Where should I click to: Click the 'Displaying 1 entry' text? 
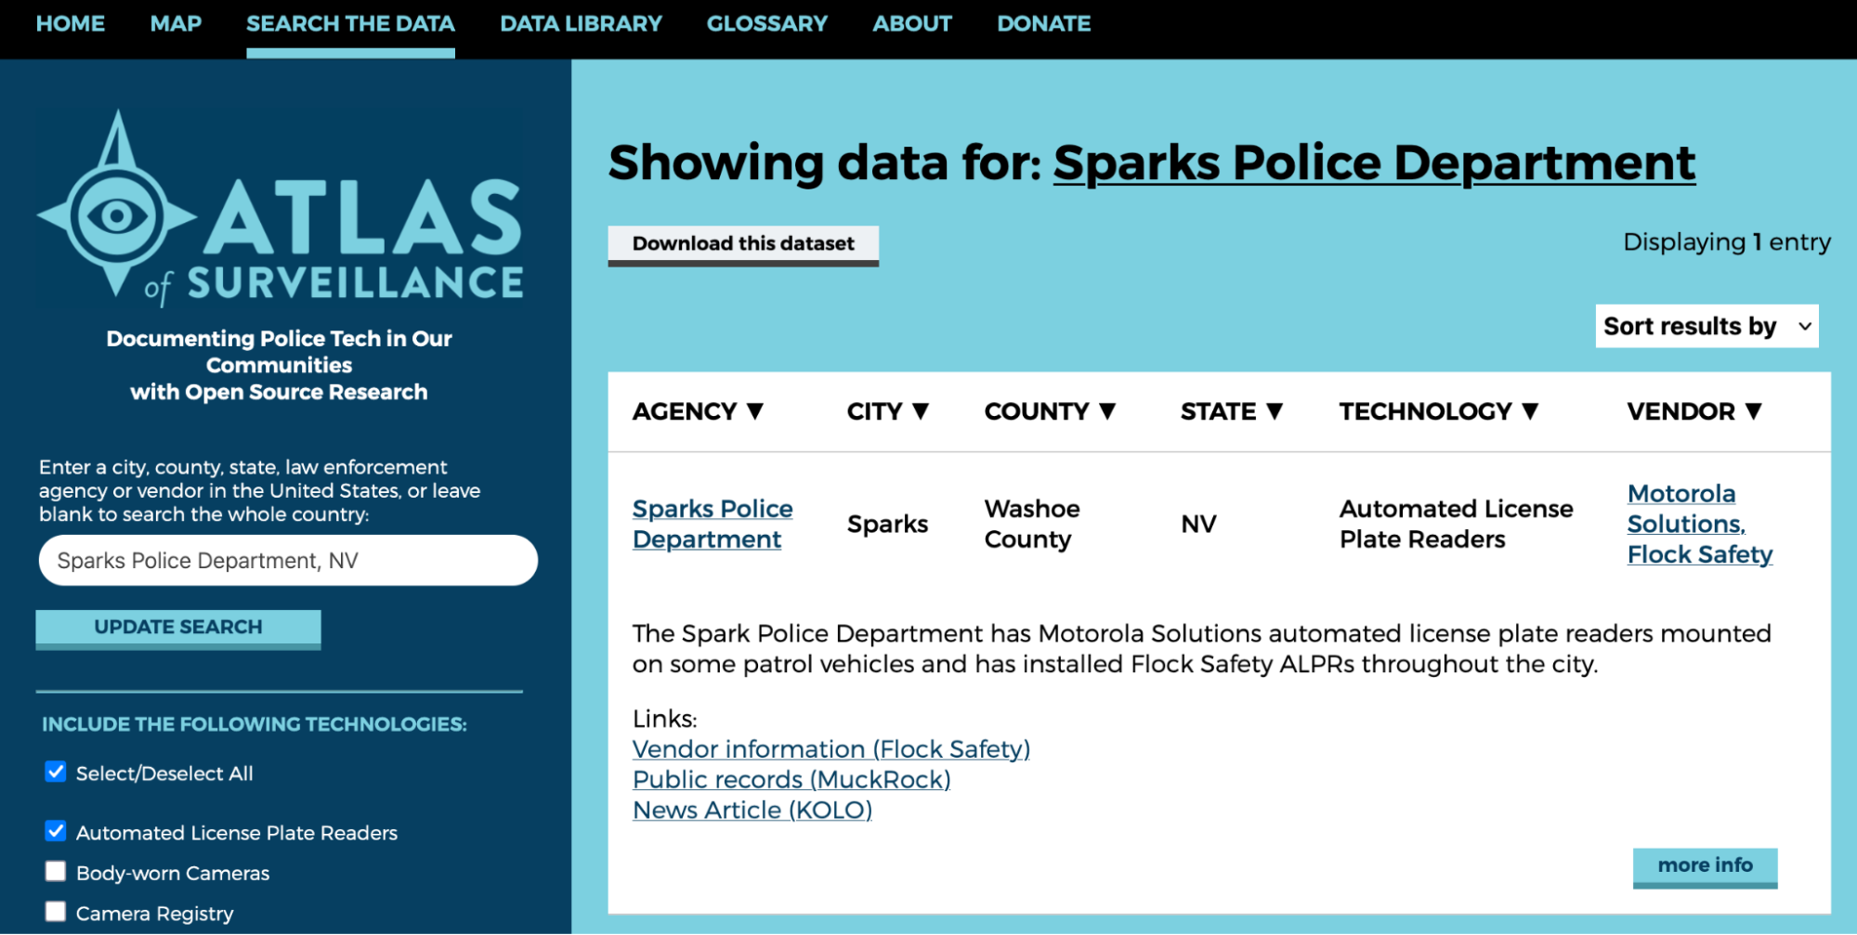pos(1726,242)
